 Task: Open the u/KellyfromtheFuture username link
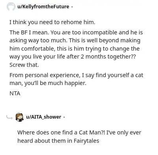point(43,7)
